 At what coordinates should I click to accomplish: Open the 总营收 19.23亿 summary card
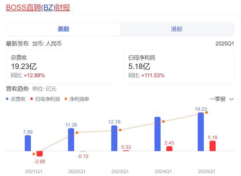pos(62,67)
